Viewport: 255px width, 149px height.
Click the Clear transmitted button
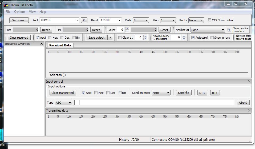click(63, 93)
